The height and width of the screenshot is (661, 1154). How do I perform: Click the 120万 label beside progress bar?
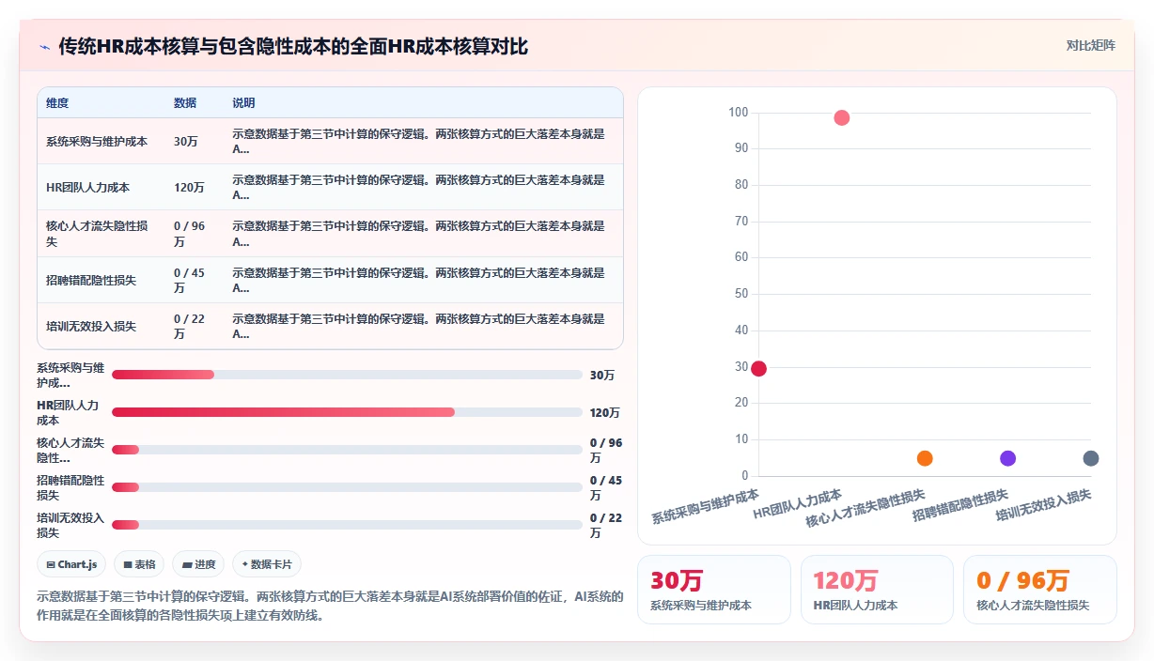click(605, 412)
